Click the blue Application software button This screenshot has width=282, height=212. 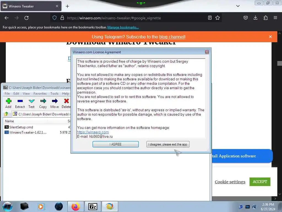[x=242, y=156]
